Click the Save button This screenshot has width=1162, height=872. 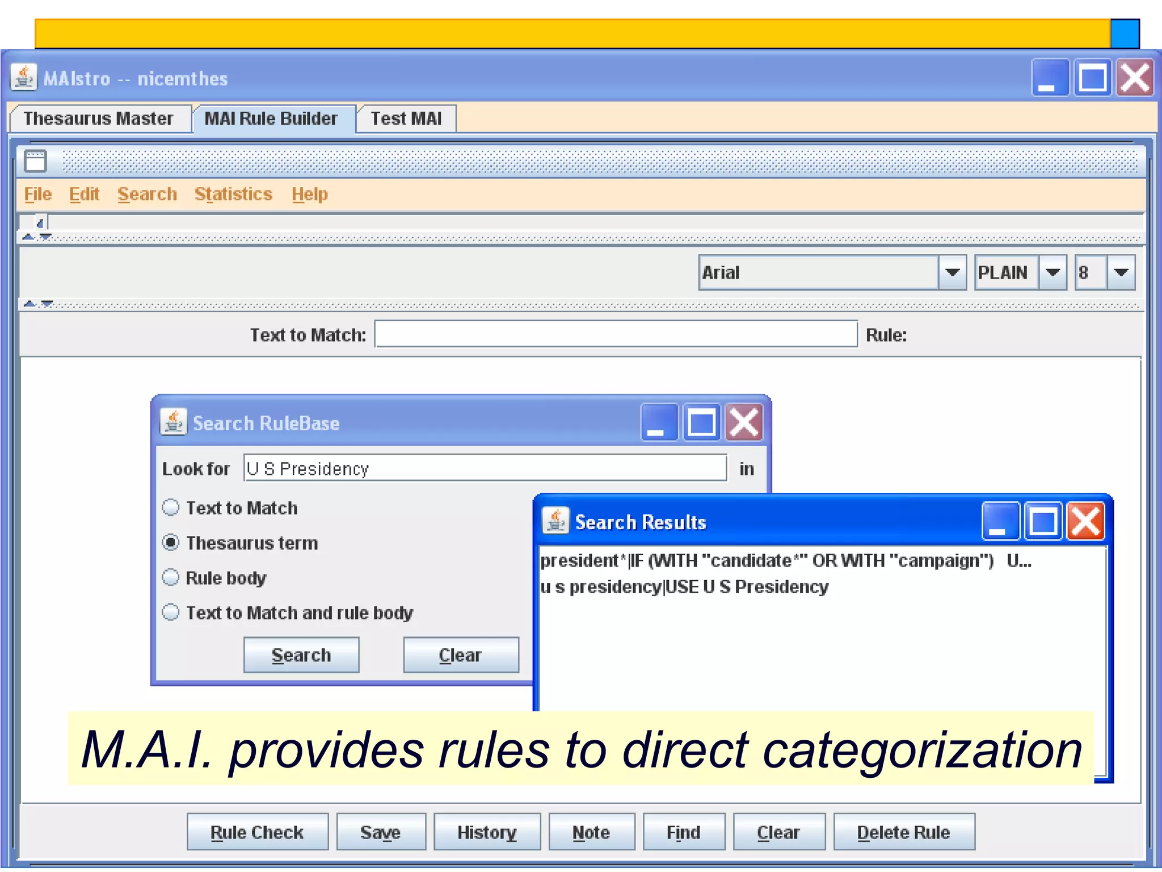[x=381, y=832]
